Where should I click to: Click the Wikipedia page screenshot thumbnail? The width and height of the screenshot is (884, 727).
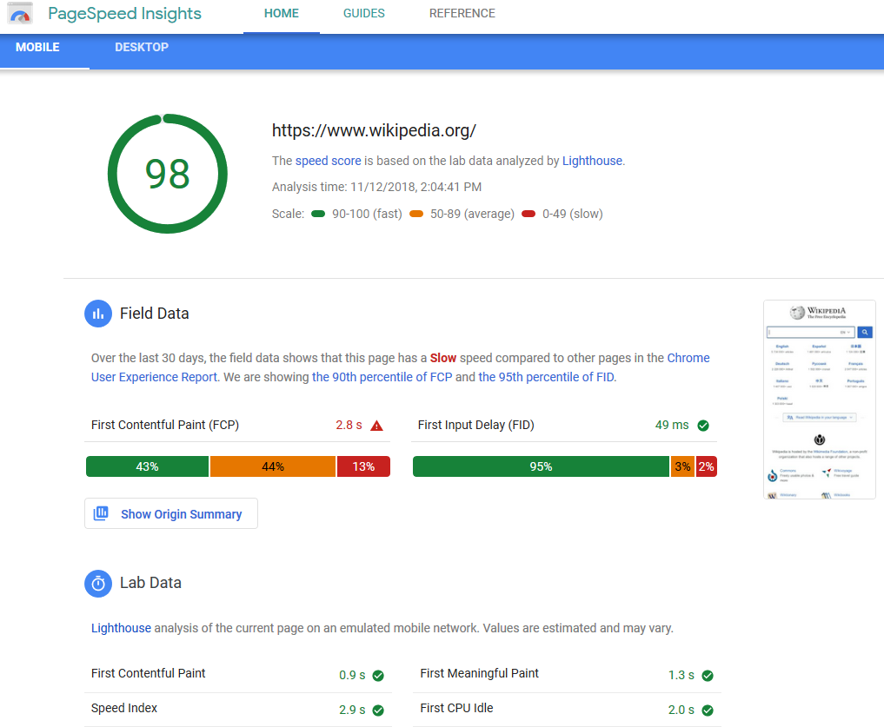click(819, 400)
